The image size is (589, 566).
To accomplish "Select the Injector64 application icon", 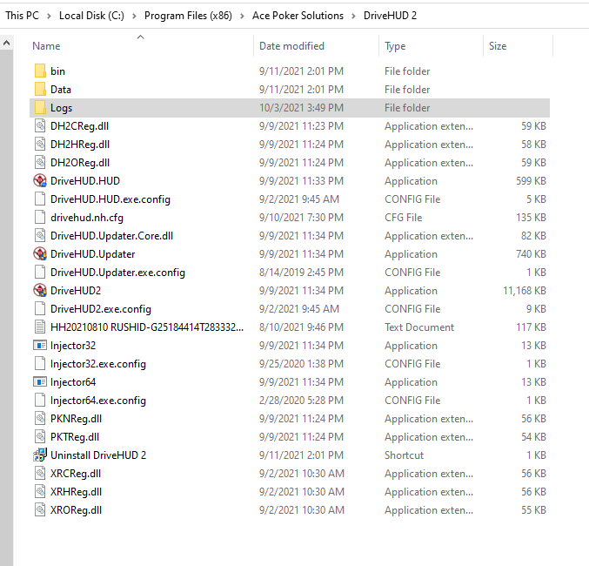I will coord(40,382).
